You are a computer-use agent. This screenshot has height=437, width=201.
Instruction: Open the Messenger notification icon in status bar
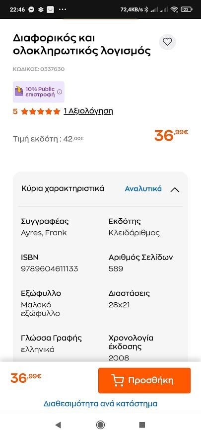click(31, 9)
